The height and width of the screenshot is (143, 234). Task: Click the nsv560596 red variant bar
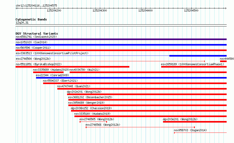click(121, 50)
